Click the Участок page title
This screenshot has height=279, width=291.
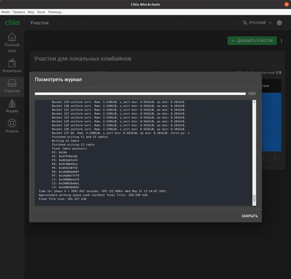(x=39, y=23)
